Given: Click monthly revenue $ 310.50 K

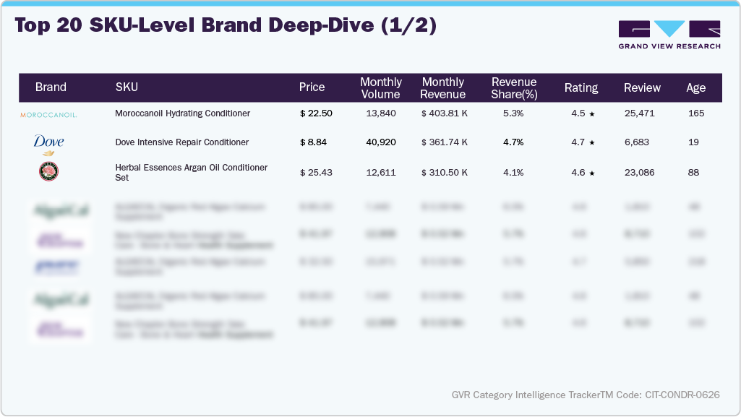Looking at the screenshot, I should [445, 173].
